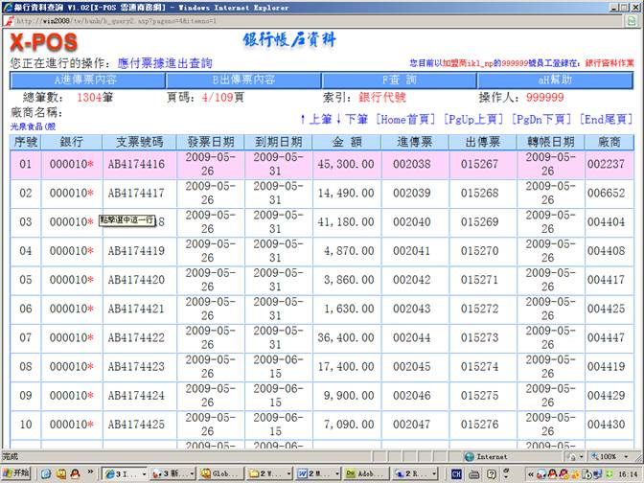
Task: Go to previous page via PgUp上頁
Action: point(473,119)
